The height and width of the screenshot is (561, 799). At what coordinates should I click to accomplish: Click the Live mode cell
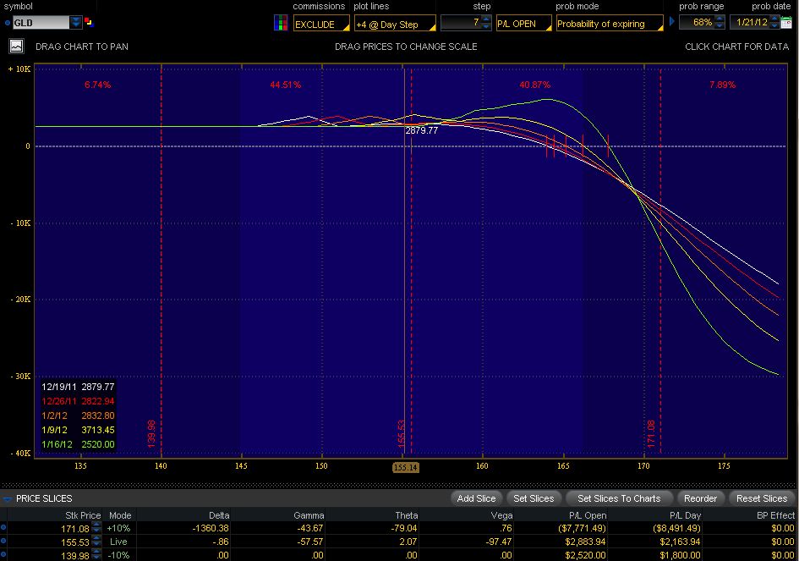(118, 541)
